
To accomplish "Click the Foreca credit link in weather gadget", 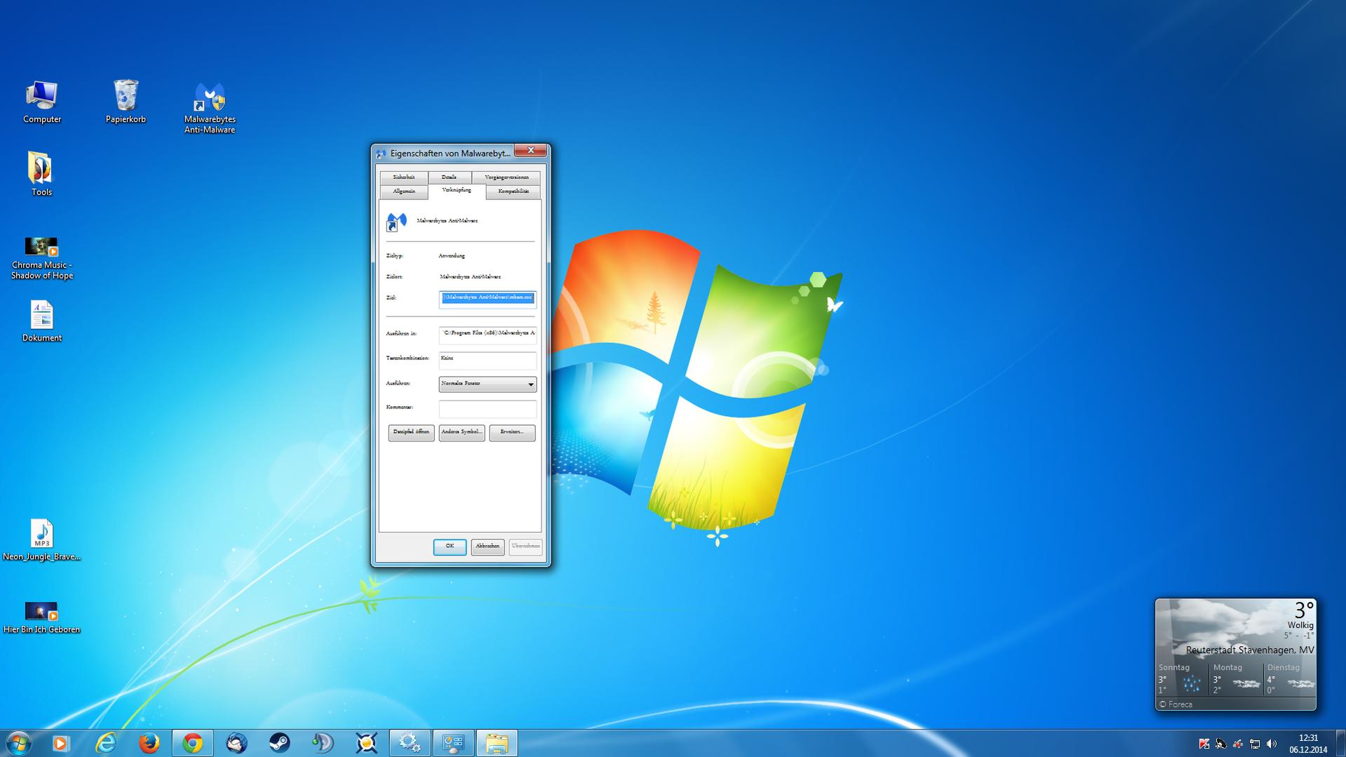I will 1176,704.
